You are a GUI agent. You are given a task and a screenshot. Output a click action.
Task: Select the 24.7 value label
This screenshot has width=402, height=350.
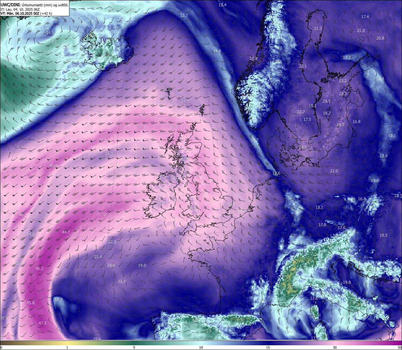[340, 125]
